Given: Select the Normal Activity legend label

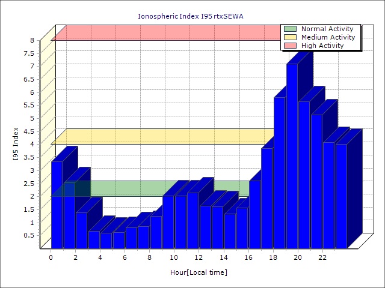Looking at the screenshot, I should click(x=327, y=29).
